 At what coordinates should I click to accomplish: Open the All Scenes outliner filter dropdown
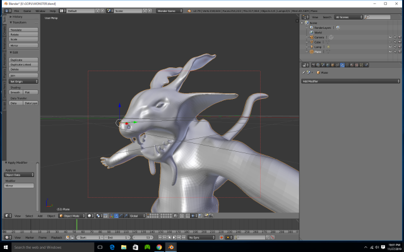pos(348,17)
